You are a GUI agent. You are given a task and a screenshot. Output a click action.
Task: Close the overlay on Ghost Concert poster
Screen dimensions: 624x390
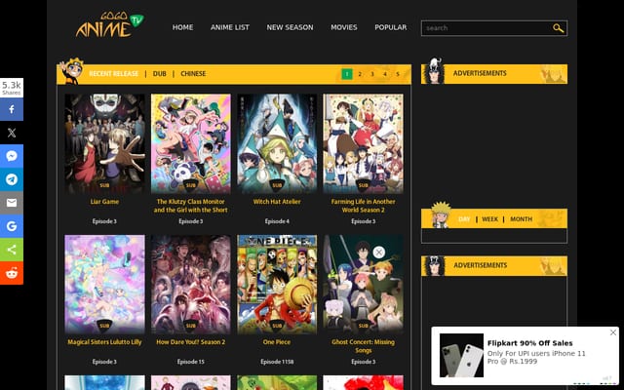(x=378, y=252)
